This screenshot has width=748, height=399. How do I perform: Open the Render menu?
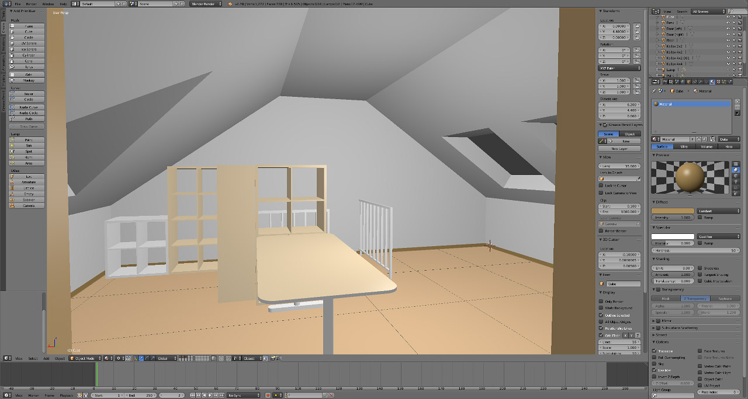(x=31, y=3)
